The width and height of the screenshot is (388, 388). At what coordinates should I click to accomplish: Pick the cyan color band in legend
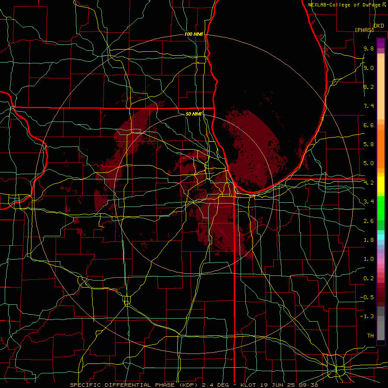pyautogui.click(x=381, y=237)
